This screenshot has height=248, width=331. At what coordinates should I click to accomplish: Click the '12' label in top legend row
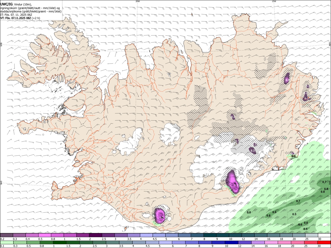coord(243,239)
